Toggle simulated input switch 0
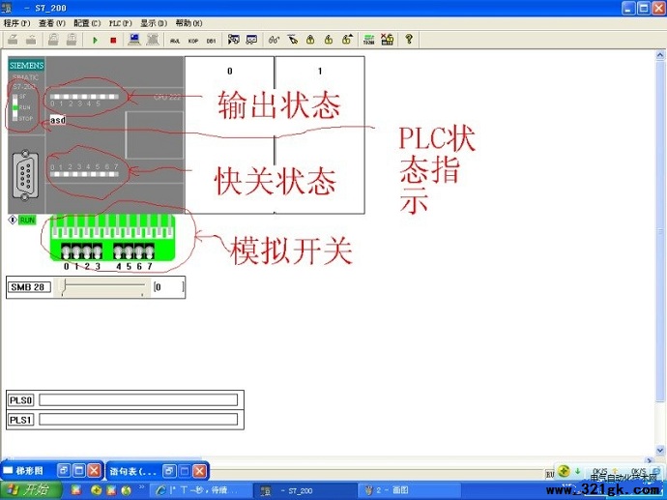 67,251
